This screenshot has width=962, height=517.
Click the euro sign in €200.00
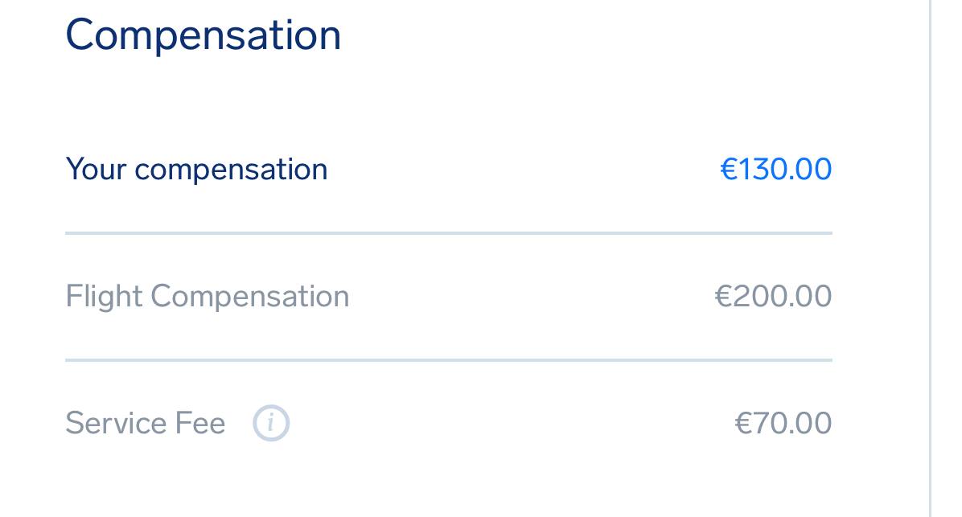pos(723,296)
